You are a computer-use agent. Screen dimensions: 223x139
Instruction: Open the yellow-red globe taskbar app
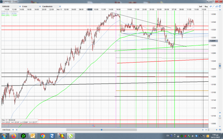click(x=62, y=136)
